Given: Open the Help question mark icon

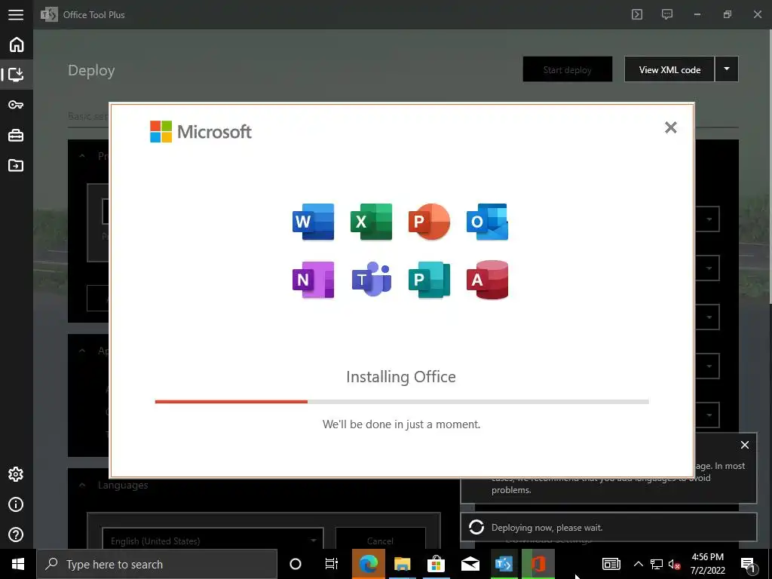Looking at the screenshot, I should click(16, 535).
